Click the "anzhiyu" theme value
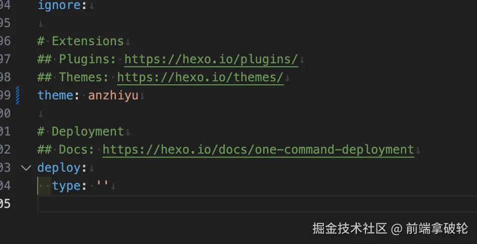 tap(113, 95)
